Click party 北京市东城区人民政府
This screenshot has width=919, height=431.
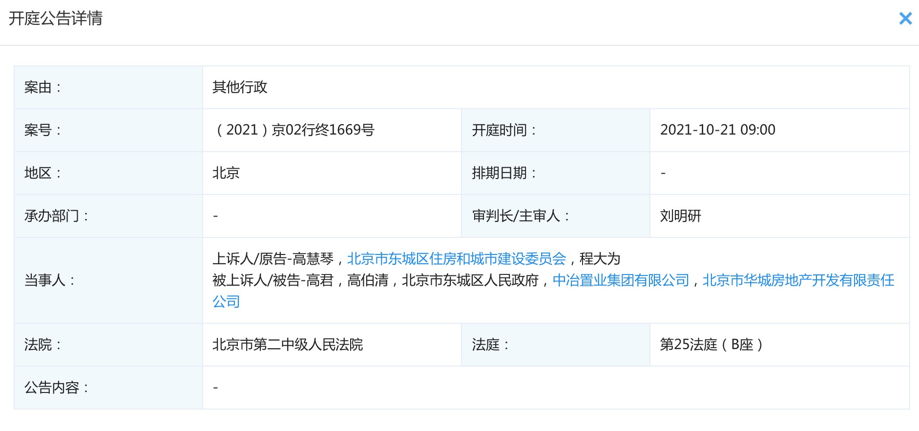(x=470, y=280)
